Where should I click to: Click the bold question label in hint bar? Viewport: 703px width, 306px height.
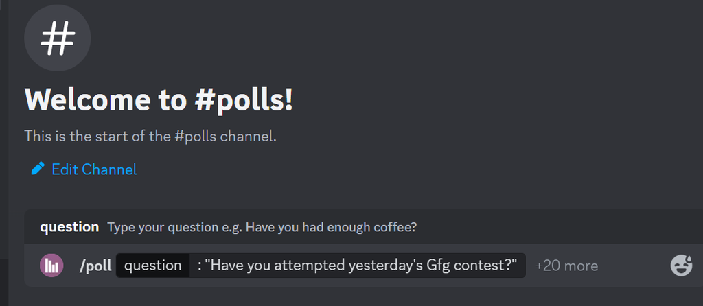tap(69, 227)
